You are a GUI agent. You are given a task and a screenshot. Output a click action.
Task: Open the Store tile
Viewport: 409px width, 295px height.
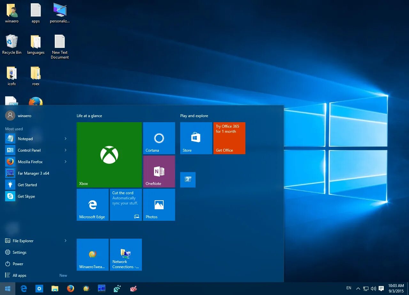[196, 138]
